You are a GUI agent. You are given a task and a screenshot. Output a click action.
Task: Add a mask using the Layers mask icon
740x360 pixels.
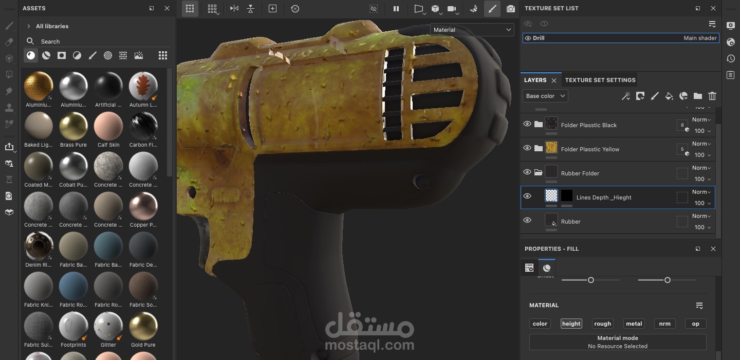pyautogui.click(x=640, y=96)
